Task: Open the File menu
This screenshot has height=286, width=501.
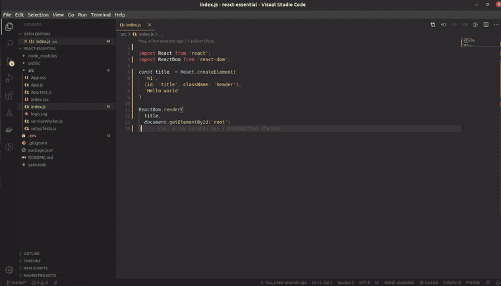Action: pyautogui.click(x=7, y=14)
